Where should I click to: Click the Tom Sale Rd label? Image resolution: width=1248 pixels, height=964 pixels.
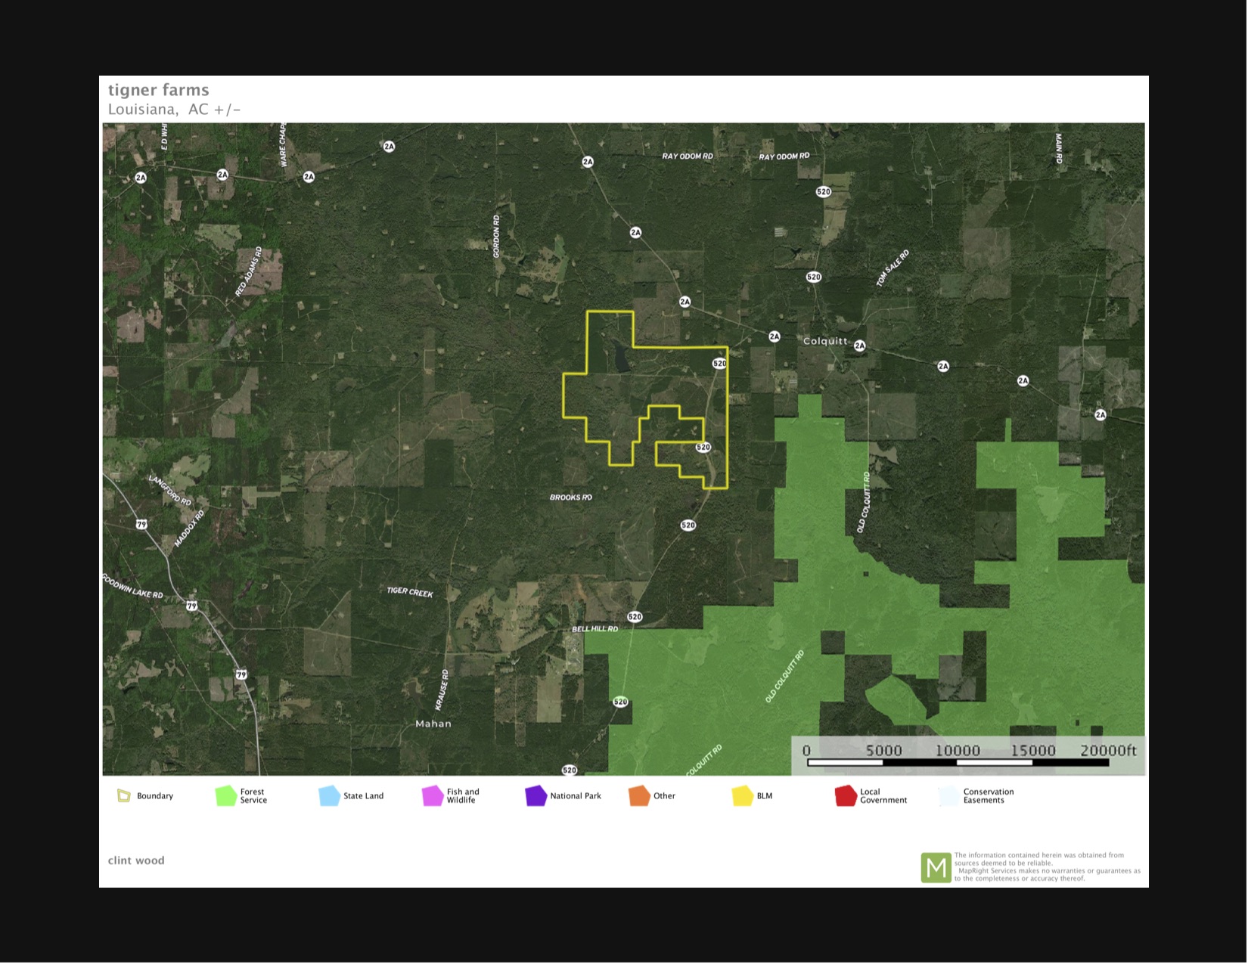pos(893,268)
